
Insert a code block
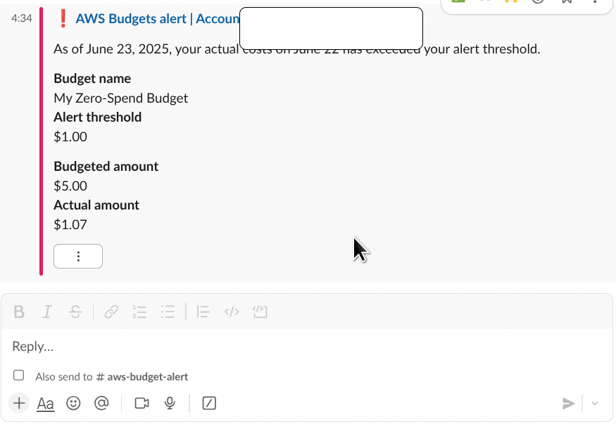(260, 312)
